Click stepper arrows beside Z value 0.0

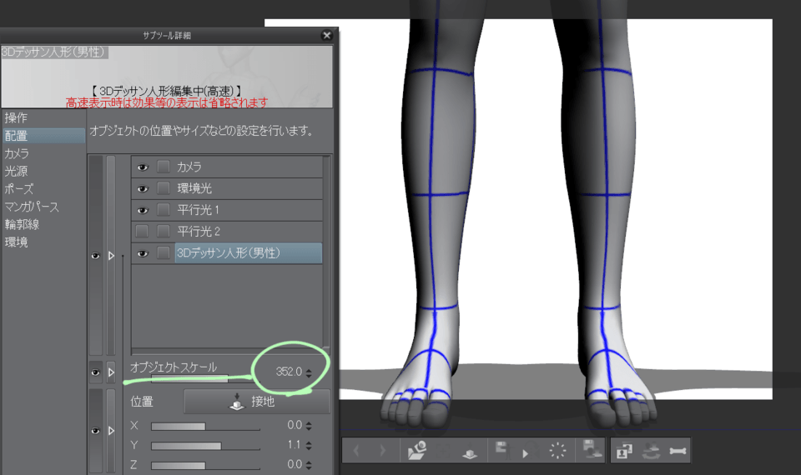[x=309, y=465]
